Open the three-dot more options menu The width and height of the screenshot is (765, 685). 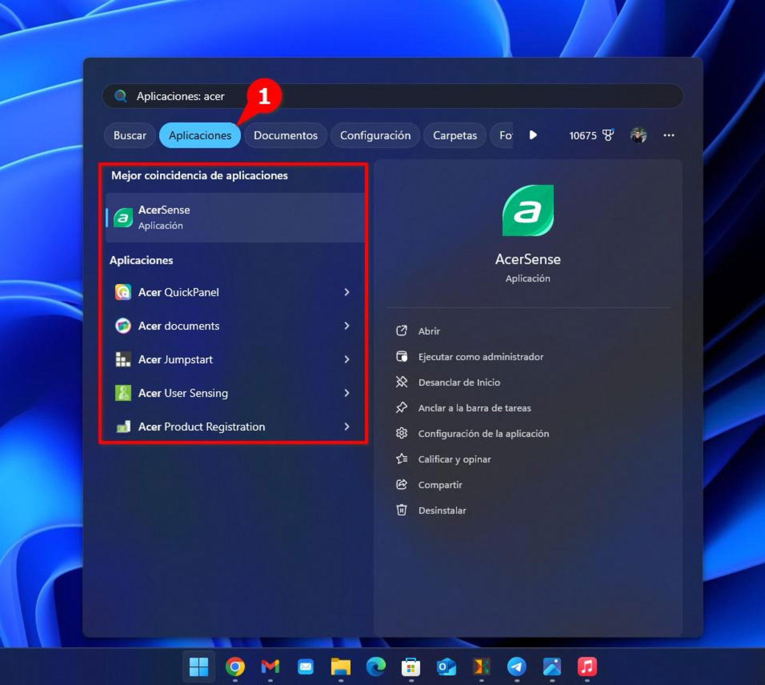pos(669,136)
